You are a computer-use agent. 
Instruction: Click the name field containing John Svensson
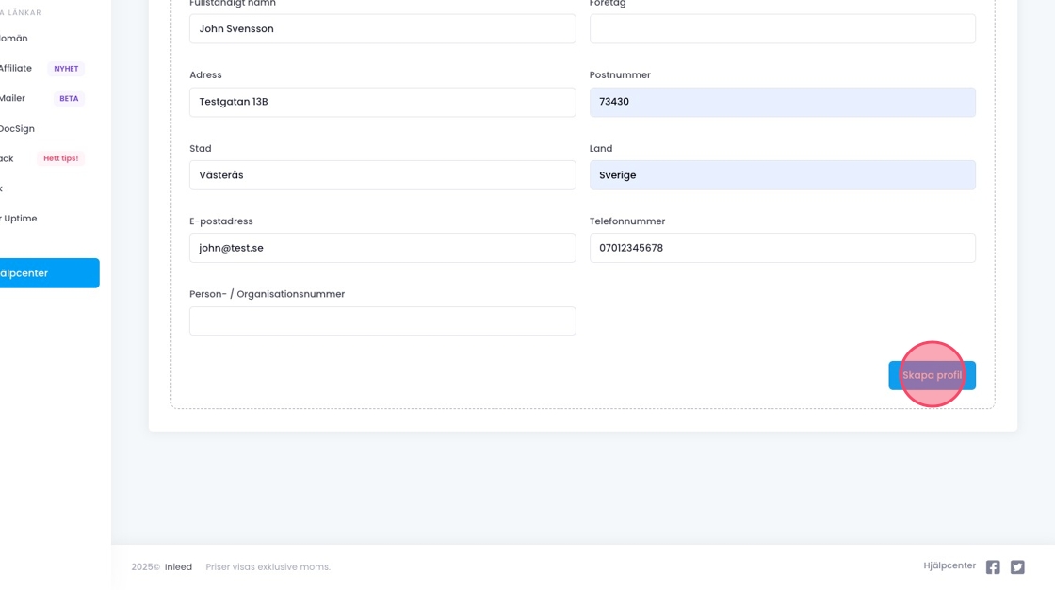coord(381,29)
